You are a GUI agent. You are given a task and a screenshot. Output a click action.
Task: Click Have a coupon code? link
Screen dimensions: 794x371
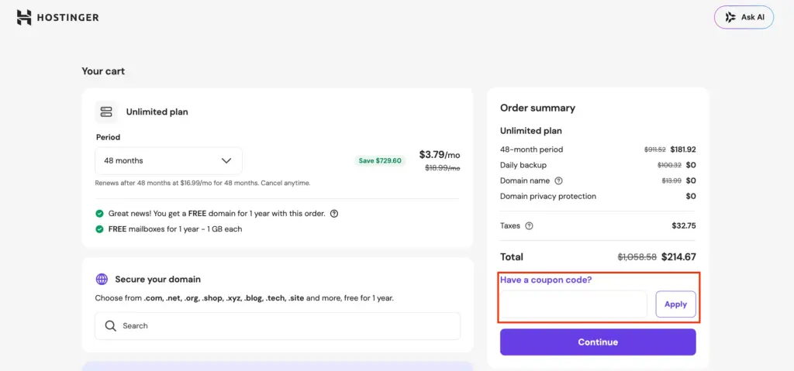coord(546,280)
